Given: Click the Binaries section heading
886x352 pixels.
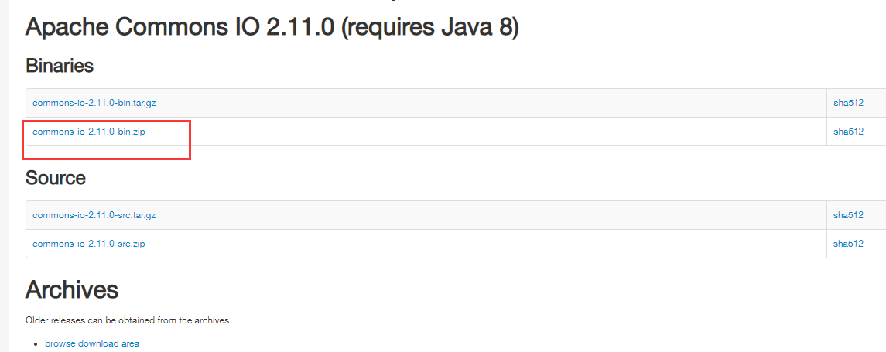Looking at the screenshot, I should (x=60, y=66).
